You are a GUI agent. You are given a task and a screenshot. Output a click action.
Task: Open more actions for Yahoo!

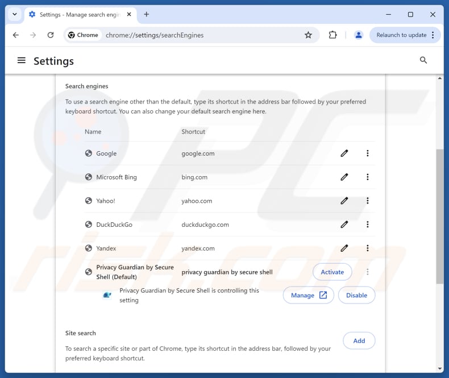(367, 201)
